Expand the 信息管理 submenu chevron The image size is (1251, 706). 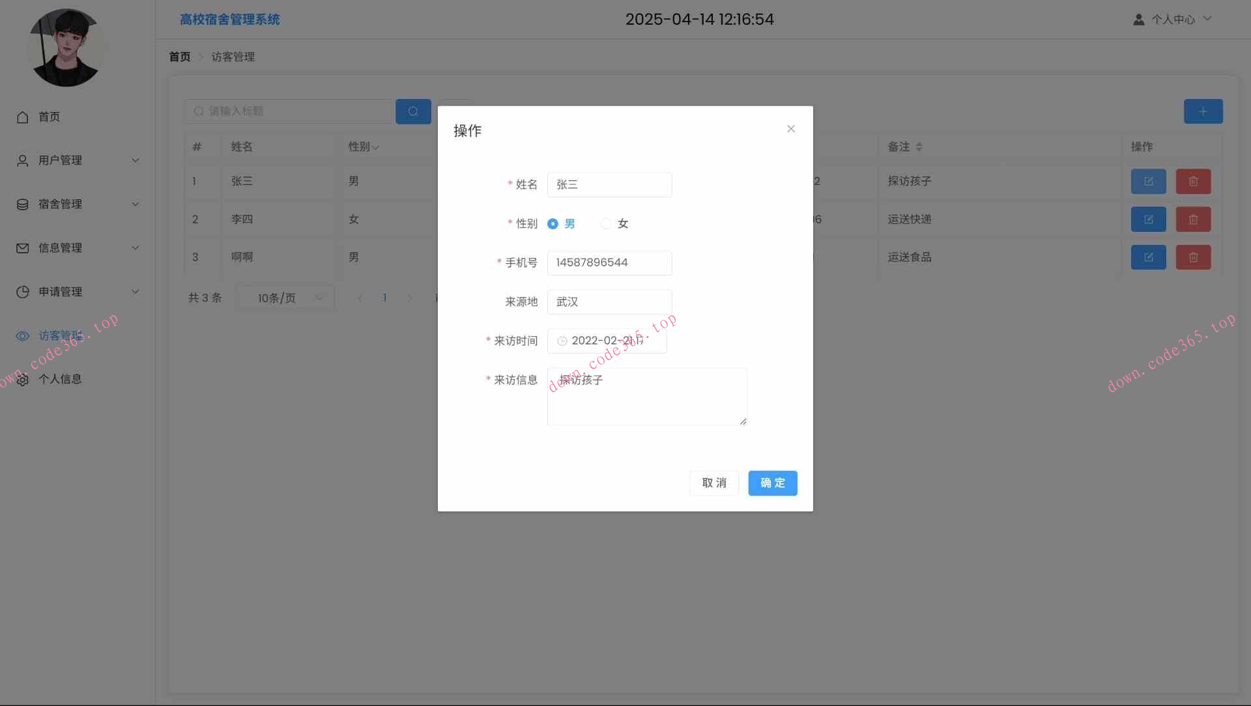135,247
